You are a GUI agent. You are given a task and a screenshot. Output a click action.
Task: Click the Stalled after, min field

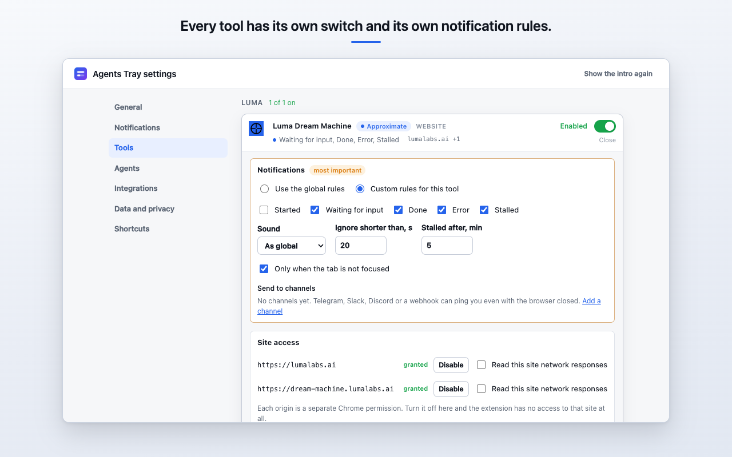pyautogui.click(x=447, y=246)
